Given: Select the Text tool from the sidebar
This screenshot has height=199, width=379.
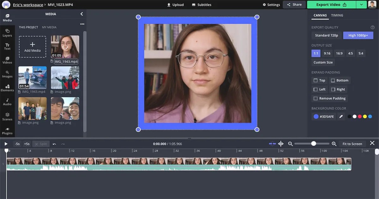Looking at the screenshot, I should click(7, 47).
